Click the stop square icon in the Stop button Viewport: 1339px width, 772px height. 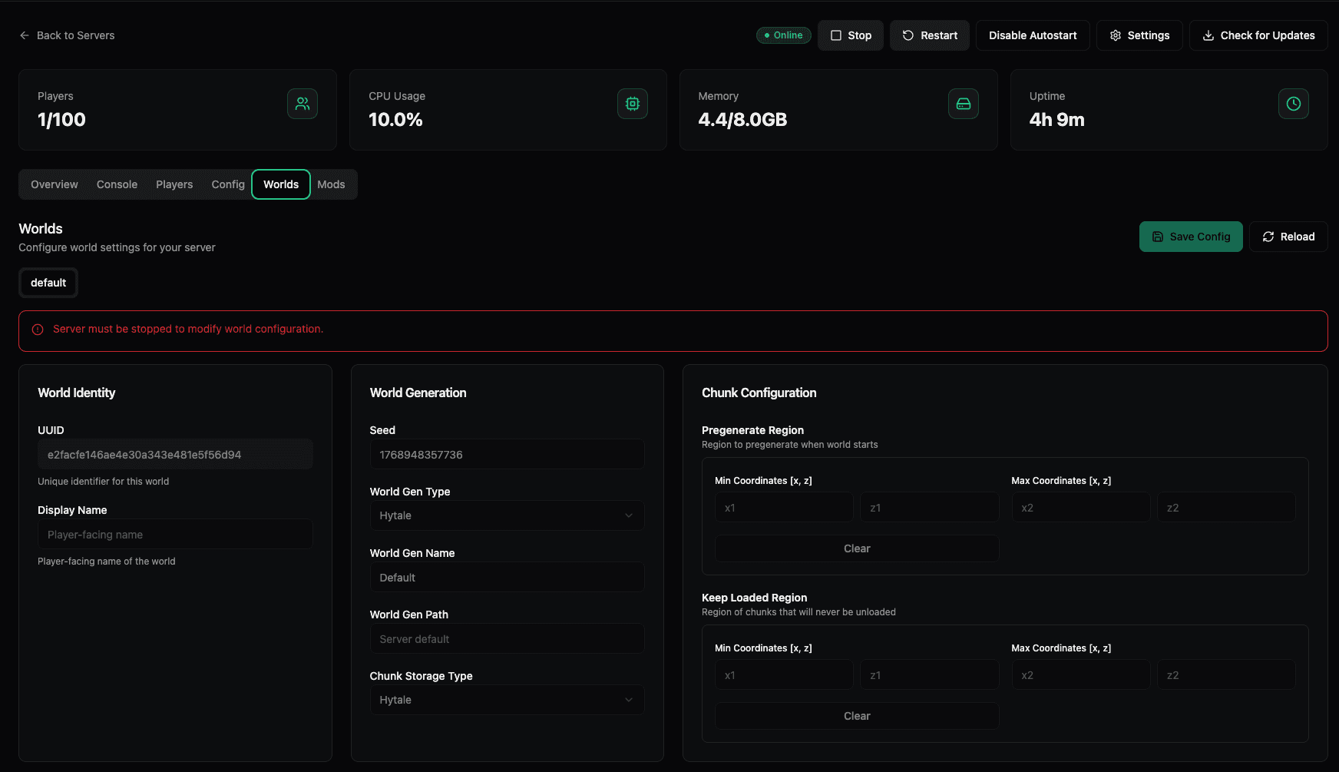(835, 35)
